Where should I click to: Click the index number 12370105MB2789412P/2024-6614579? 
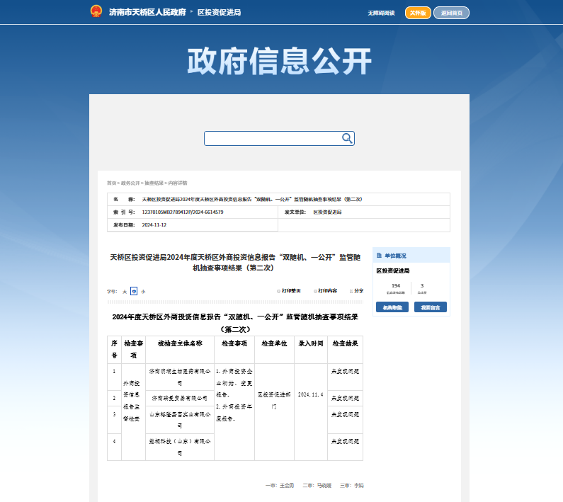[x=183, y=212]
